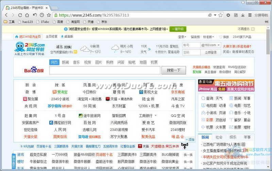Screen dimensions: 272x171
Task: Collapse bookmarks bar arrow at right
Action: point(267,22)
